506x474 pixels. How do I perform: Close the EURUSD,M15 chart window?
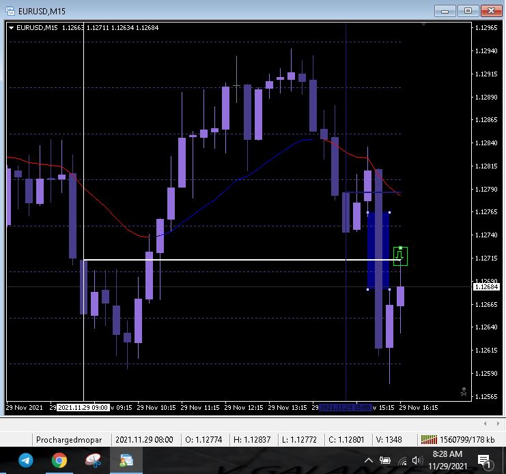491,11
